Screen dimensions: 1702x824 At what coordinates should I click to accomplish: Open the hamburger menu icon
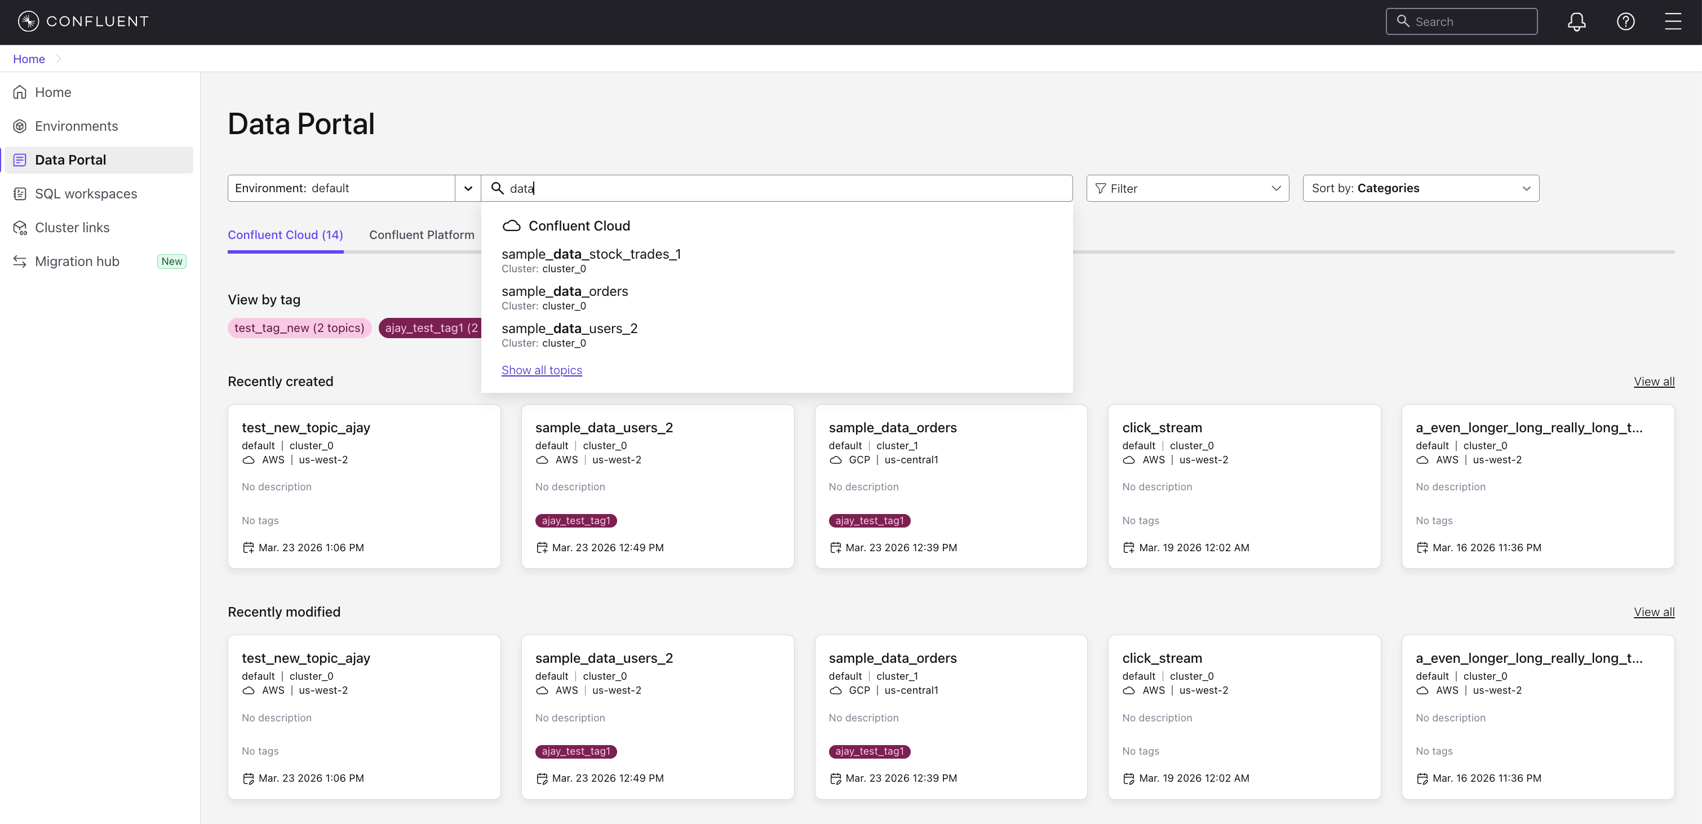point(1673,22)
